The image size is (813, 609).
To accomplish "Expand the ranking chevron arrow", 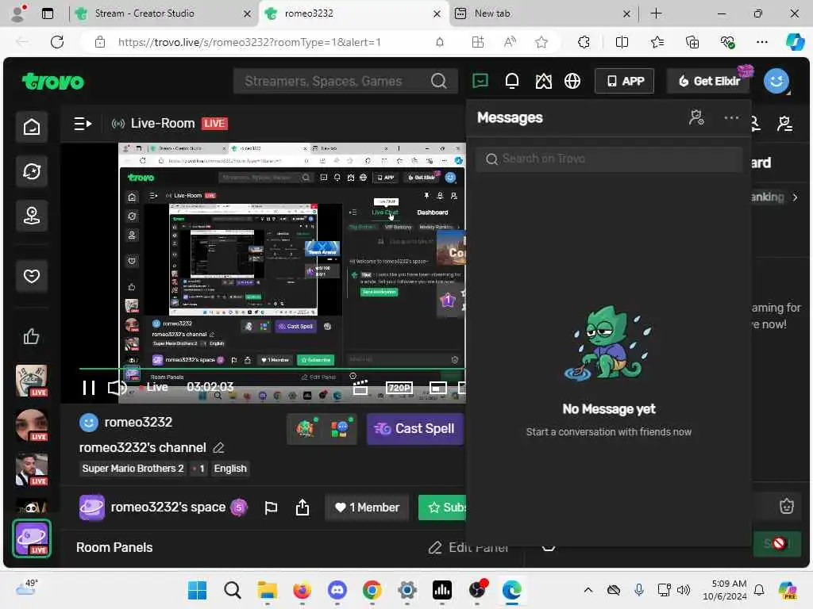I will 796,197.
